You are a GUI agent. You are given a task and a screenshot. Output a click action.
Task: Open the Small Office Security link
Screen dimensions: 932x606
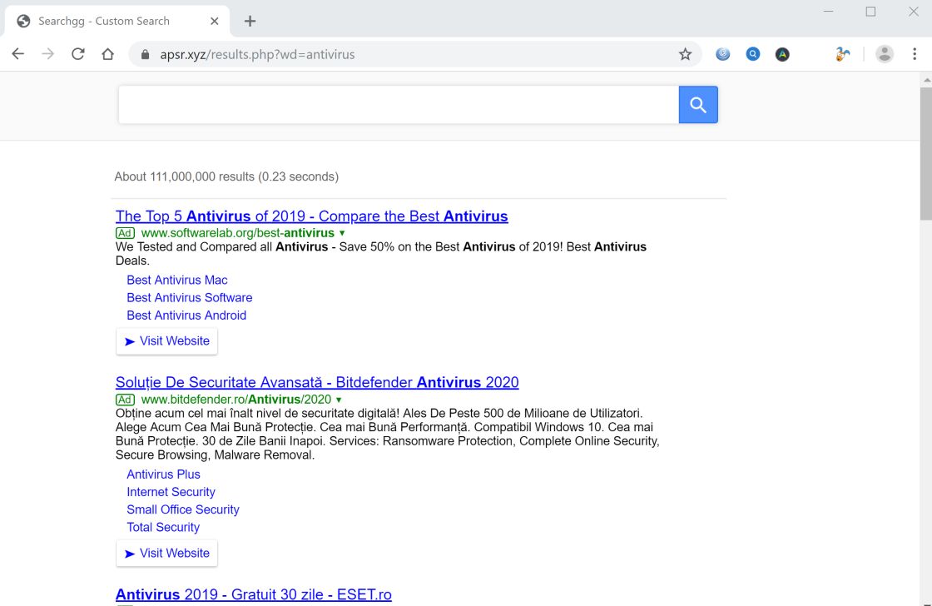click(182, 509)
